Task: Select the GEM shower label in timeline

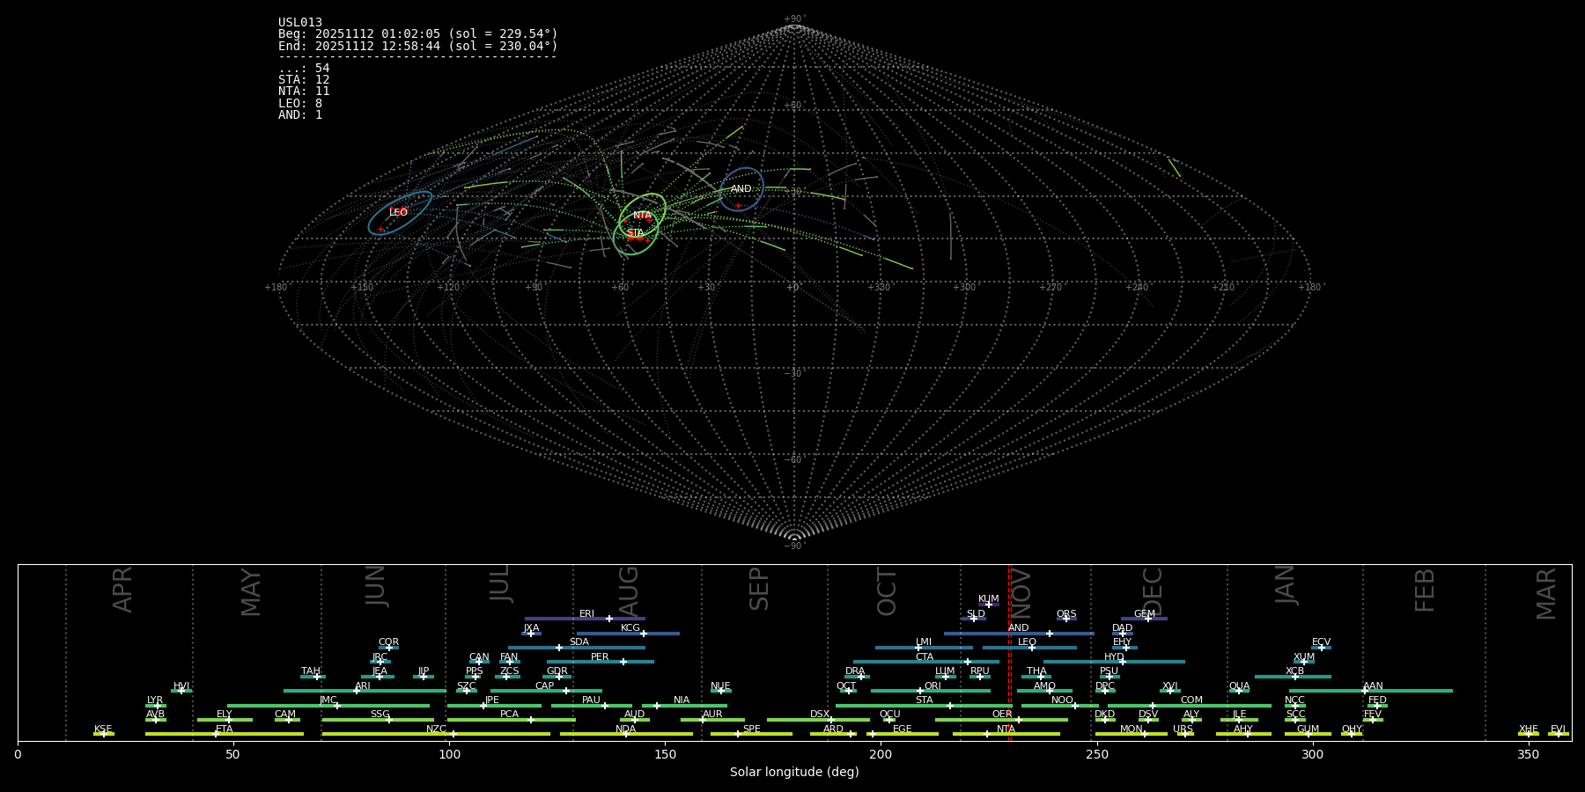Action: pos(1144,614)
